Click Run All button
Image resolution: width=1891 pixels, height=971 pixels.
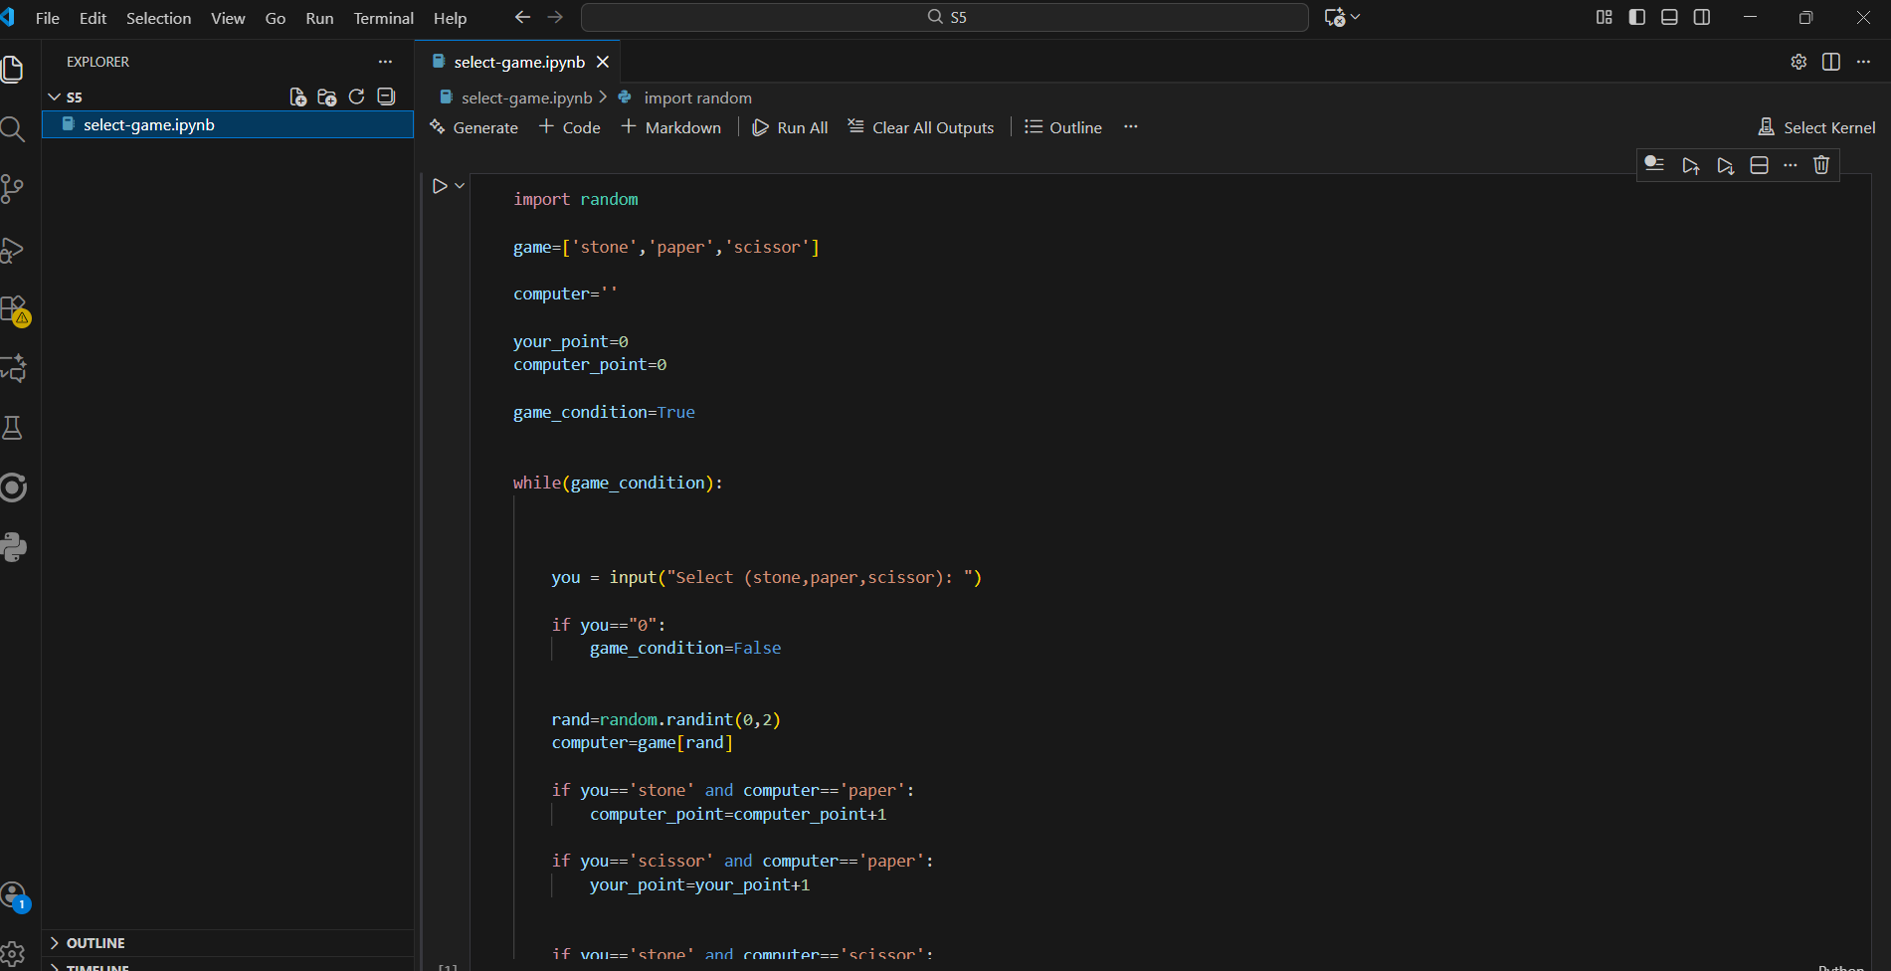pos(791,127)
